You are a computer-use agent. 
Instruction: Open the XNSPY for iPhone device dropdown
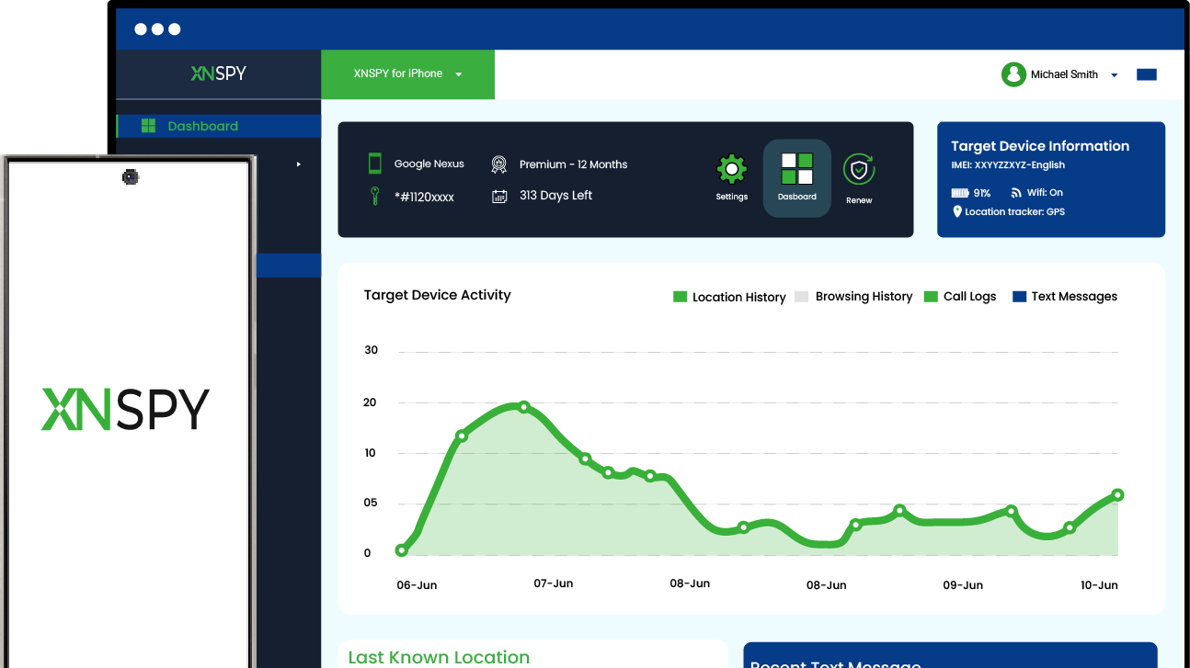[407, 74]
